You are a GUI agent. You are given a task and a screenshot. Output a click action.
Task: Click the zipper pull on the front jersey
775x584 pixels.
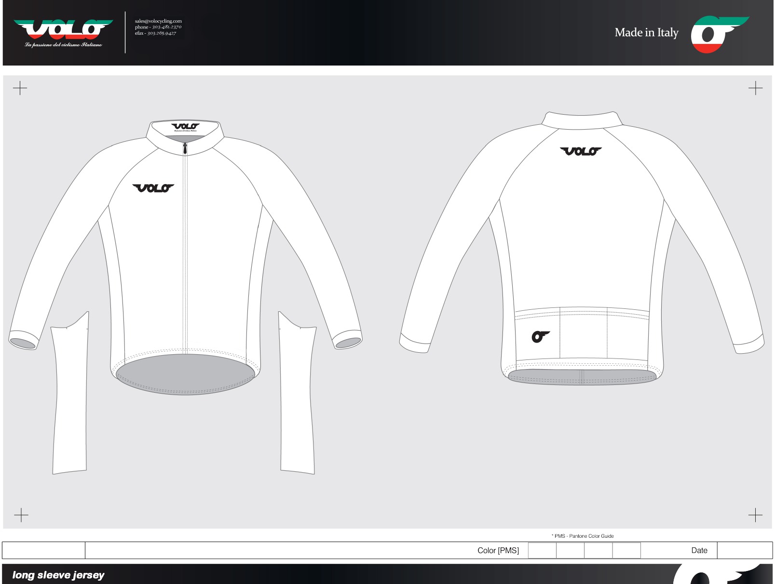[x=185, y=148]
